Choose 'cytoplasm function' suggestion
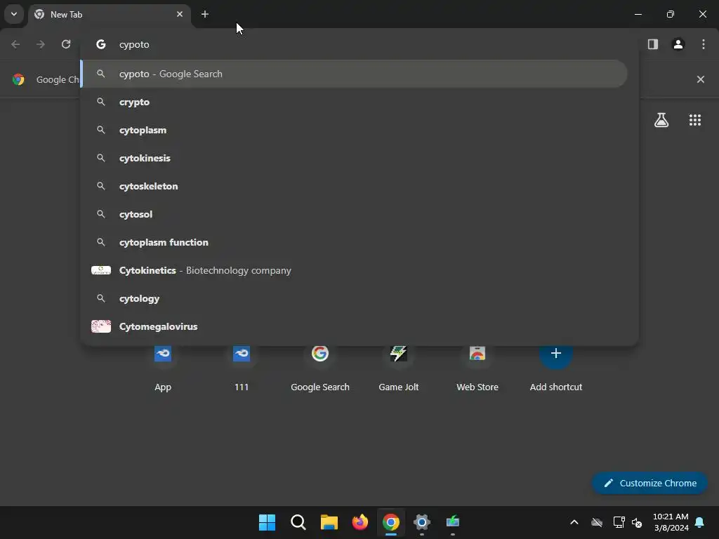Screen dimensions: 719x539 tap(354, 242)
